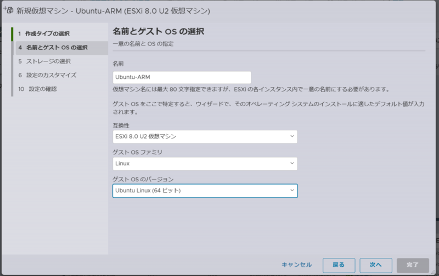Viewport: 439px width, 276px height.
Task: Open the 互換性 dropdown showing ESXi 8.0 U2
Action: [x=205, y=136]
